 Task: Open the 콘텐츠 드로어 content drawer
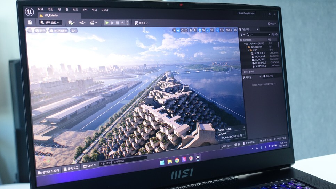(49, 171)
